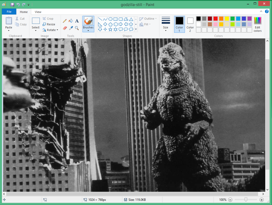This screenshot has height=205, width=272.
Task: Open Edit colors
Action: pos(258,24)
